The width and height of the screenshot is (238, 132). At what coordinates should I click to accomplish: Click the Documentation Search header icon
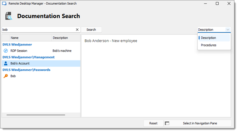tap(9, 16)
